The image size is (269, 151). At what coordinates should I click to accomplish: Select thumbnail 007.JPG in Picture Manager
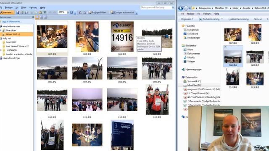click(87, 68)
